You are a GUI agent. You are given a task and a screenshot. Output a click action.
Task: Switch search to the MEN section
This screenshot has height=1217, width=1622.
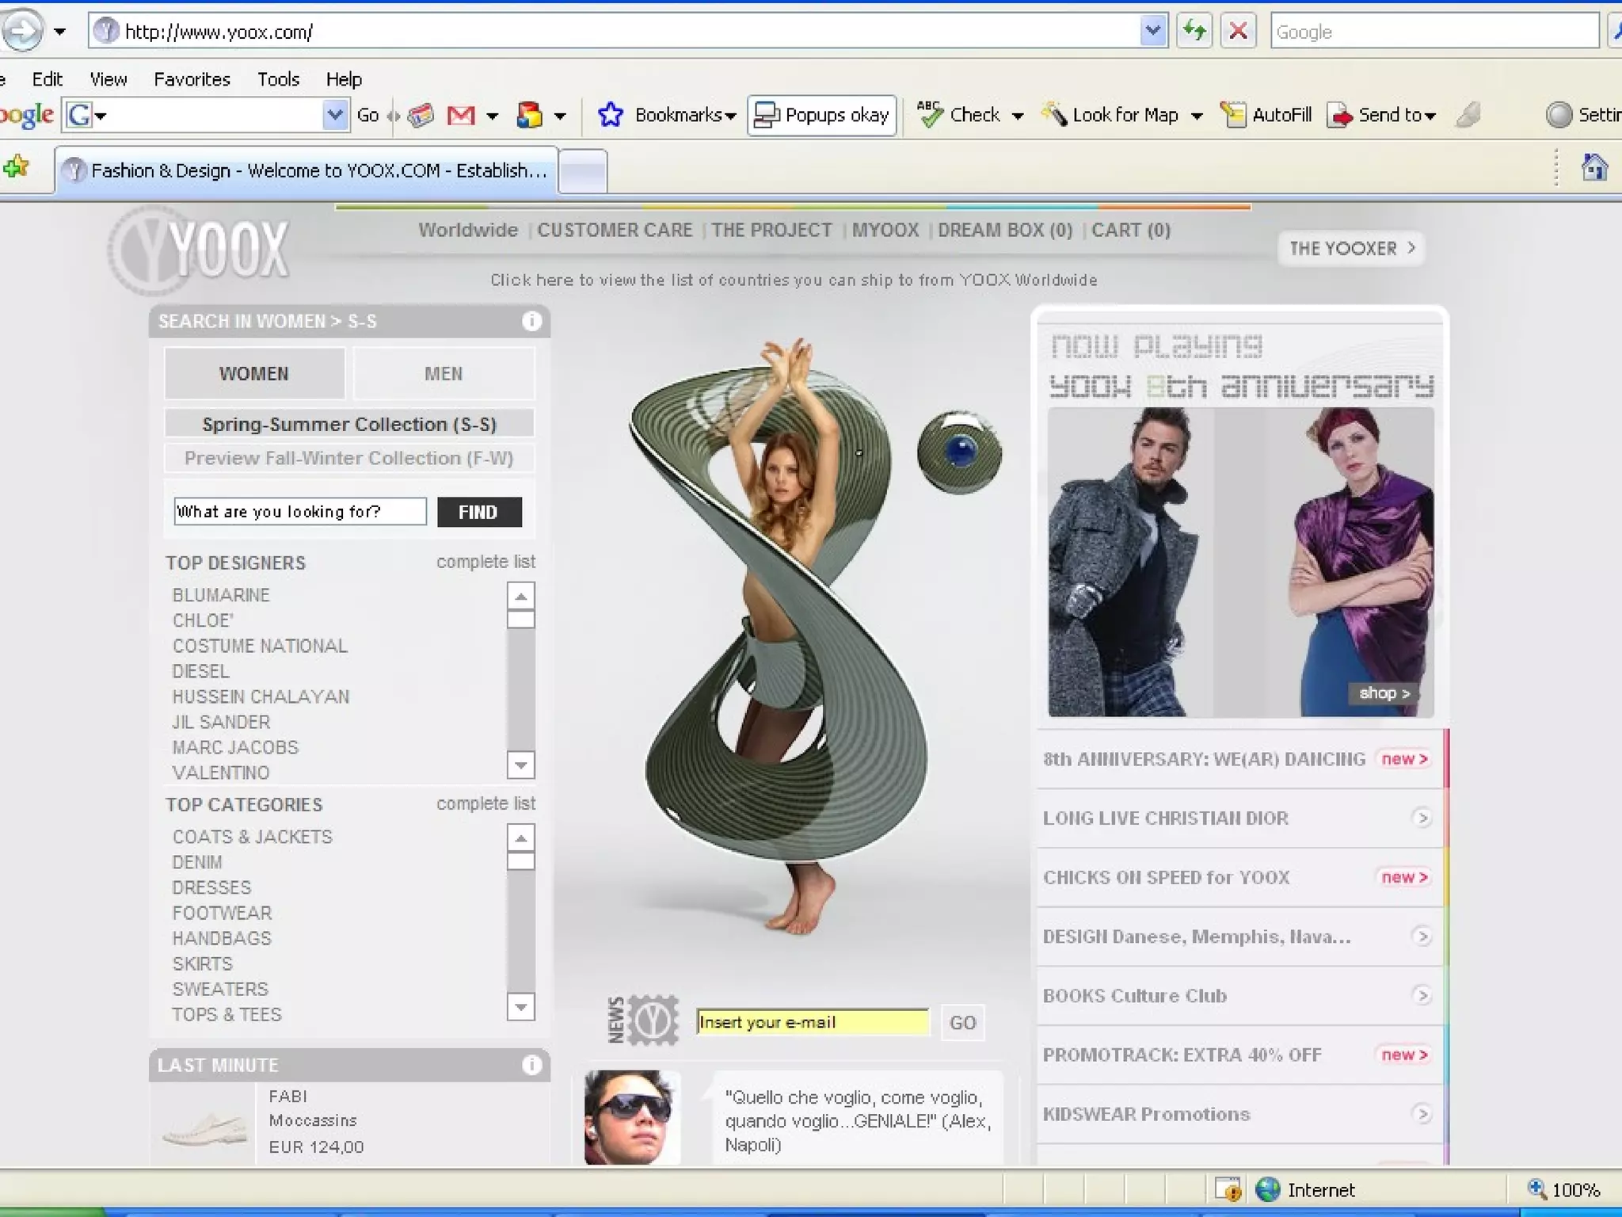(444, 373)
